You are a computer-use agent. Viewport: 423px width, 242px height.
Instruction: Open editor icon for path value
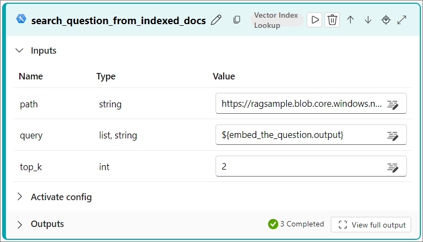(x=393, y=104)
